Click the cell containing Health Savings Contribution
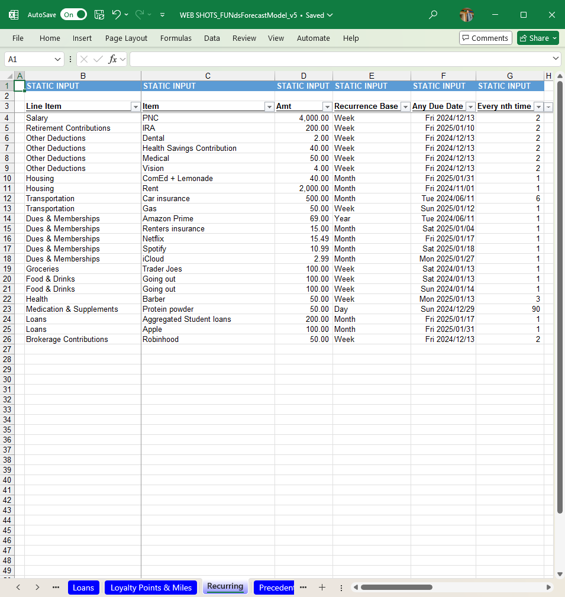The height and width of the screenshot is (597, 565). 208,148
